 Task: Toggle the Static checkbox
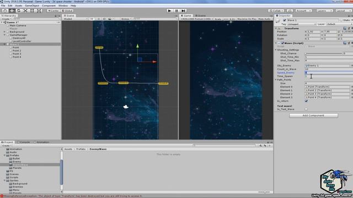click(x=341, y=20)
